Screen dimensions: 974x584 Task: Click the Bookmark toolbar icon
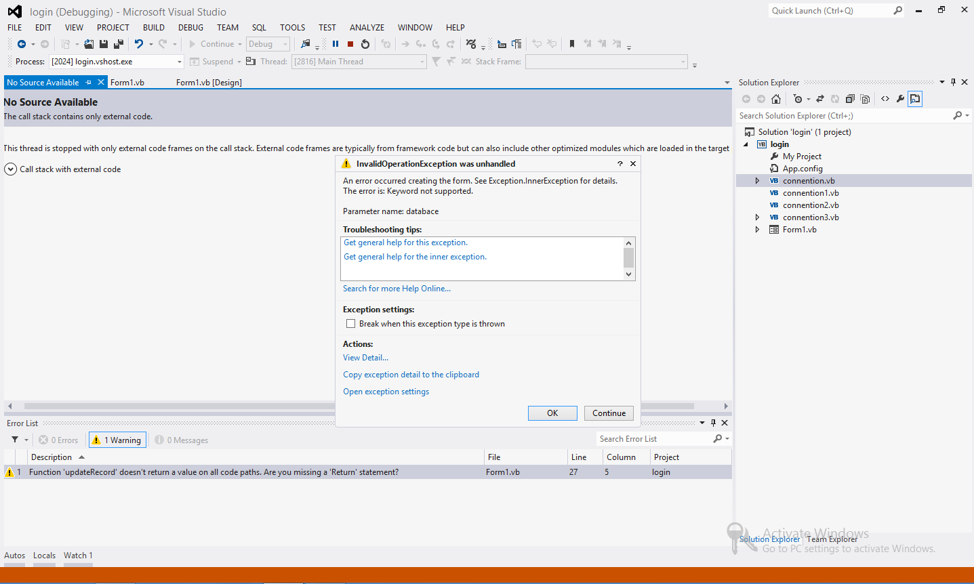pos(572,44)
